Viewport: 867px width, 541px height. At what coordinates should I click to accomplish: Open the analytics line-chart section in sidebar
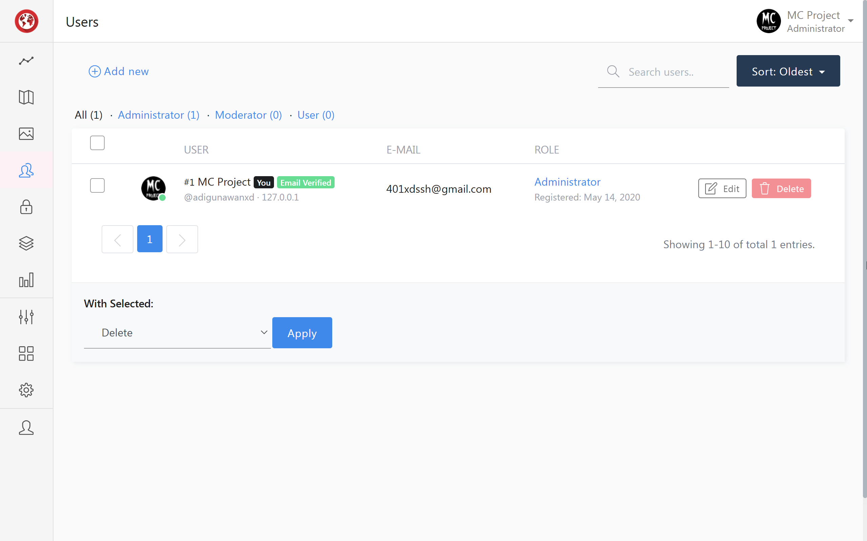[26, 61]
